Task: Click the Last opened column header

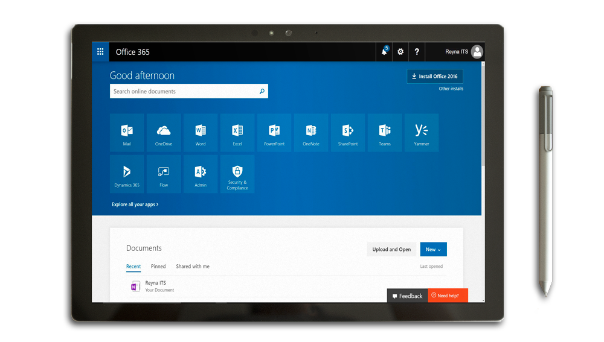Action: point(431,266)
